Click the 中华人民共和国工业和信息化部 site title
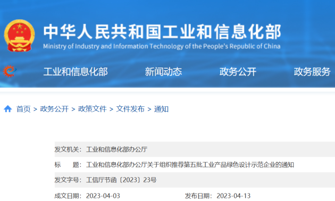This screenshot has height=201, width=335. [162, 32]
